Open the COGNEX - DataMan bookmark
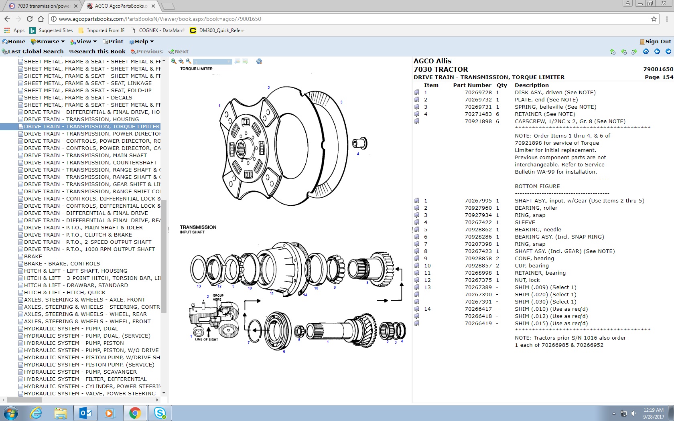This screenshot has width=674, height=421. tap(157, 30)
